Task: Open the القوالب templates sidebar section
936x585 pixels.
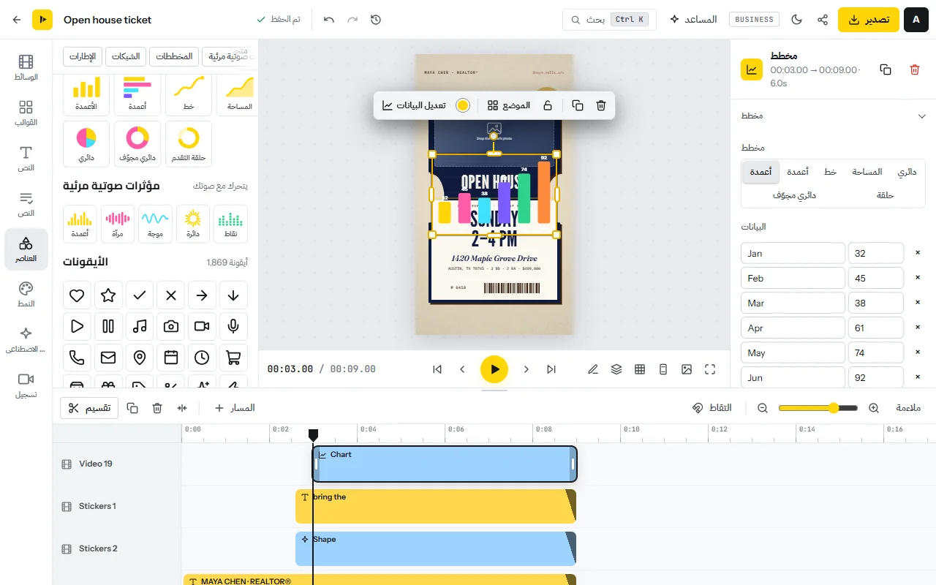Action: click(x=26, y=113)
